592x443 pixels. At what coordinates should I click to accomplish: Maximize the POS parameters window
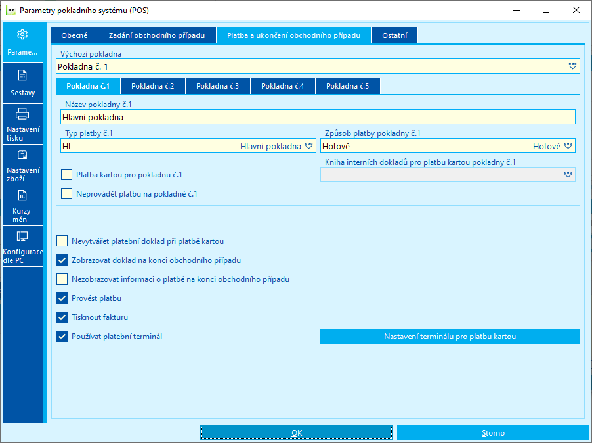point(545,11)
